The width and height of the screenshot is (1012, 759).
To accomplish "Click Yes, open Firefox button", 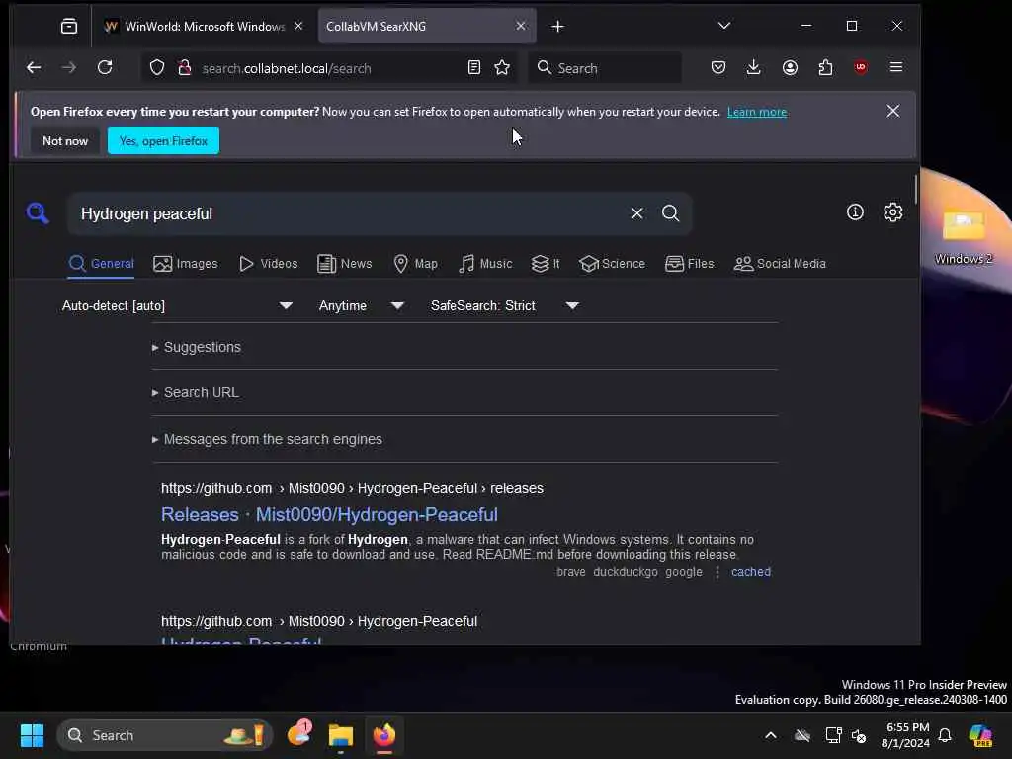I will pyautogui.click(x=163, y=140).
